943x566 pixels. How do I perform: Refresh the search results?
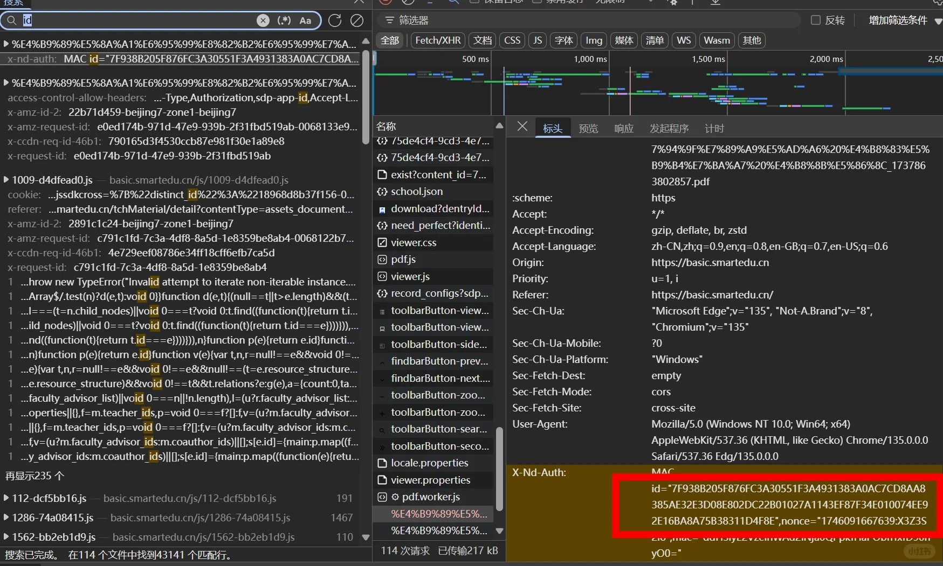pos(335,20)
